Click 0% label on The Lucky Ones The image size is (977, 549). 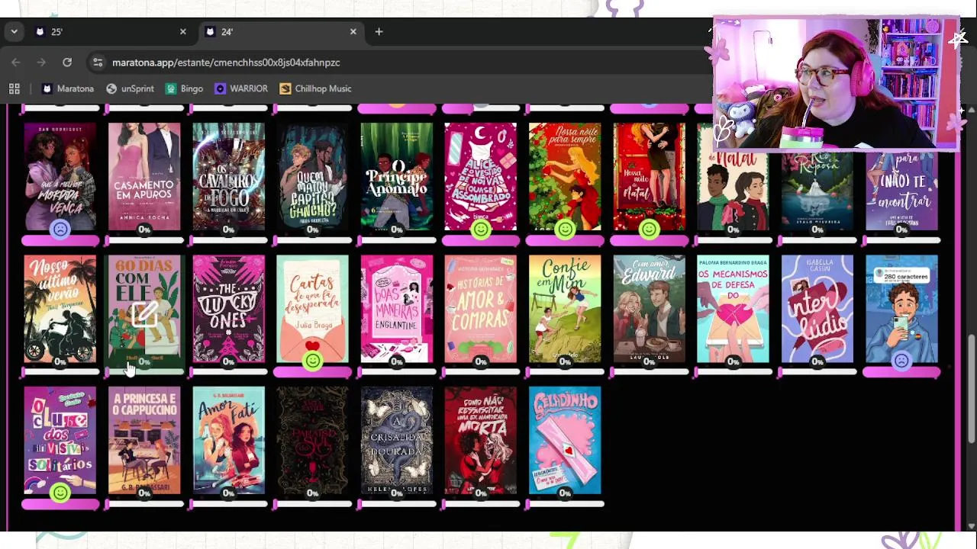pos(228,361)
